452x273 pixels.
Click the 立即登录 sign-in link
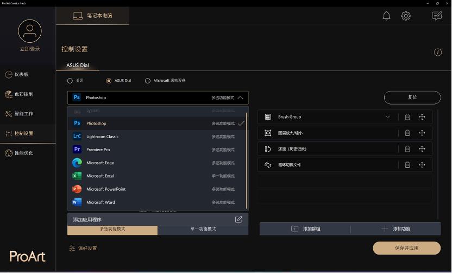[30, 49]
